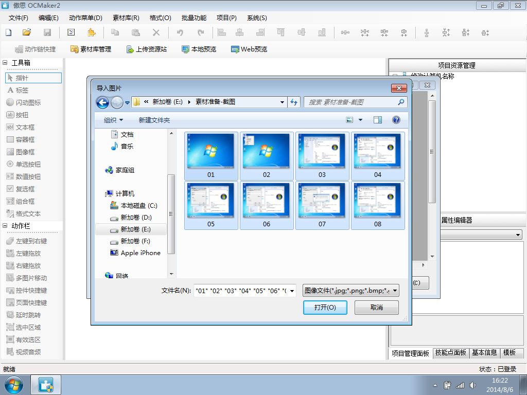Expand the address bar path dropdown

pos(282,102)
